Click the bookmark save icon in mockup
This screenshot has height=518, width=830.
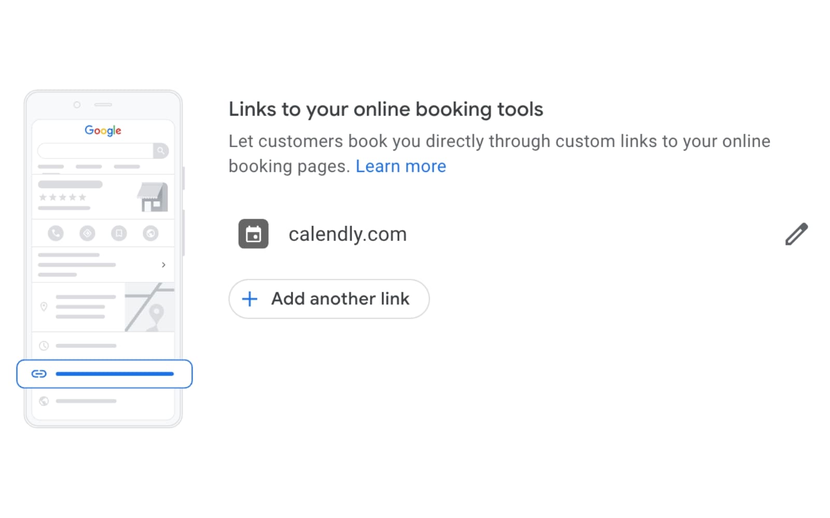click(x=119, y=234)
